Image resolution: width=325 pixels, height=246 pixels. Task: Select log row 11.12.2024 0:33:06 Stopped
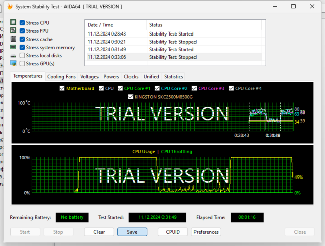(173, 57)
